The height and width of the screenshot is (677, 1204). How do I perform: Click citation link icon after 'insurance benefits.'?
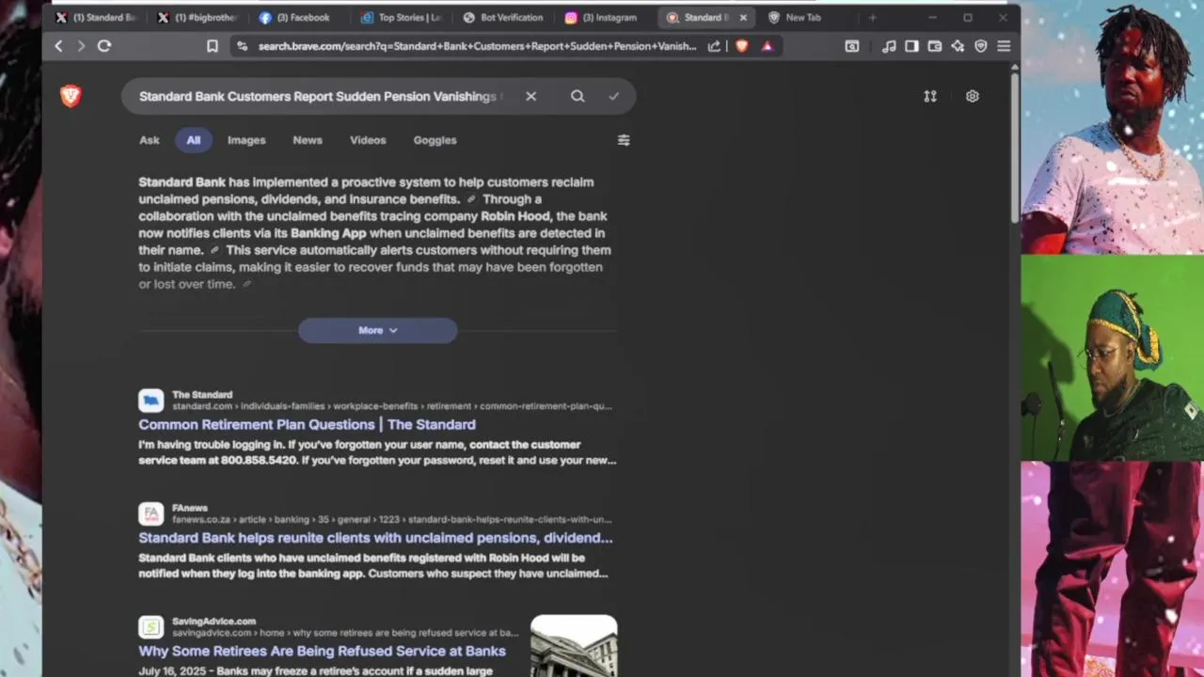(472, 199)
